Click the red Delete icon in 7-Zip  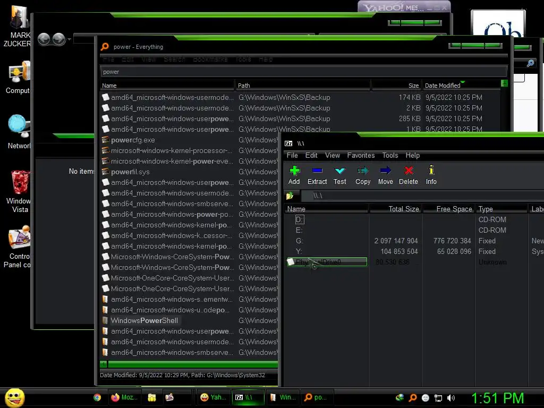point(409,175)
